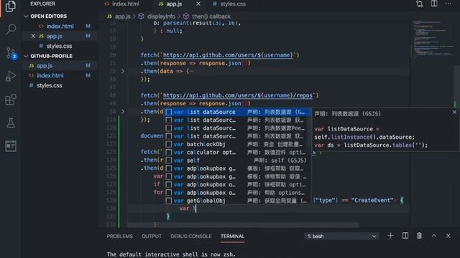
Task: Open the PROBLEMS panel tab
Action: pos(120,236)
